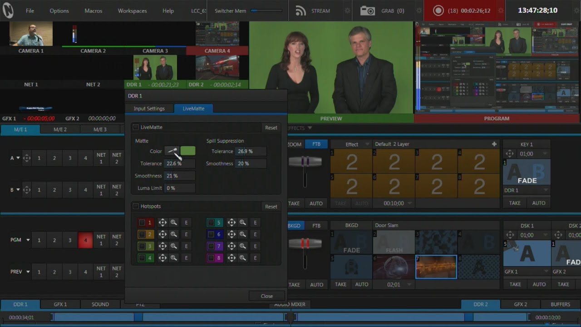Enable the LiveMatte checkbox
The width and height of the screenshot is (581, 327).
click(x=136, y=127)
